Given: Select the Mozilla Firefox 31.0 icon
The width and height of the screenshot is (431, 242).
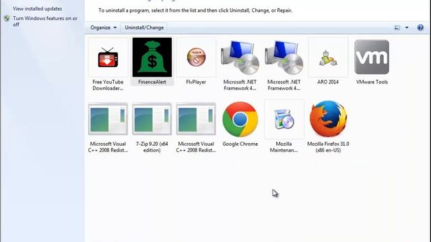Looking at the screenshot, I should click(x=328, y=118).
